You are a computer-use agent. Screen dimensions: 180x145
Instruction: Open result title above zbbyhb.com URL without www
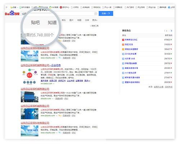35,89
